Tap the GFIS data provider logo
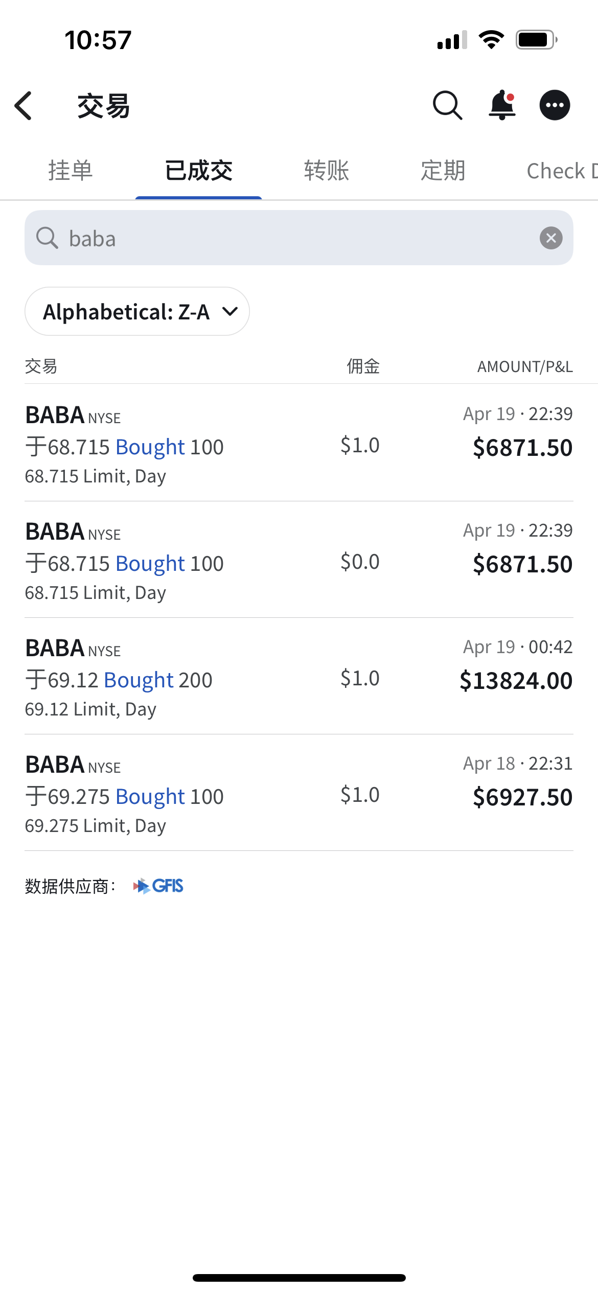Viewport: 598px width, 1294px height. click(x=158, y=886)
